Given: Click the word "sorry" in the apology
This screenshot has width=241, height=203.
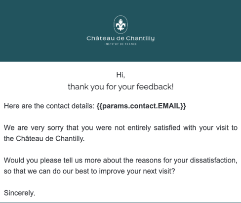Looking at the screenshot, I should (x=55, y=128).
